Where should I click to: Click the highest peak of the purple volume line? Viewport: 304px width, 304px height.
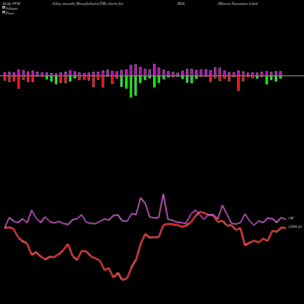pos(164,195)
